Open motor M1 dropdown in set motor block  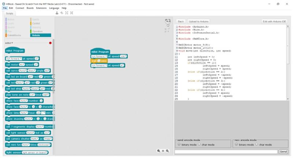(x=22, y=65)
